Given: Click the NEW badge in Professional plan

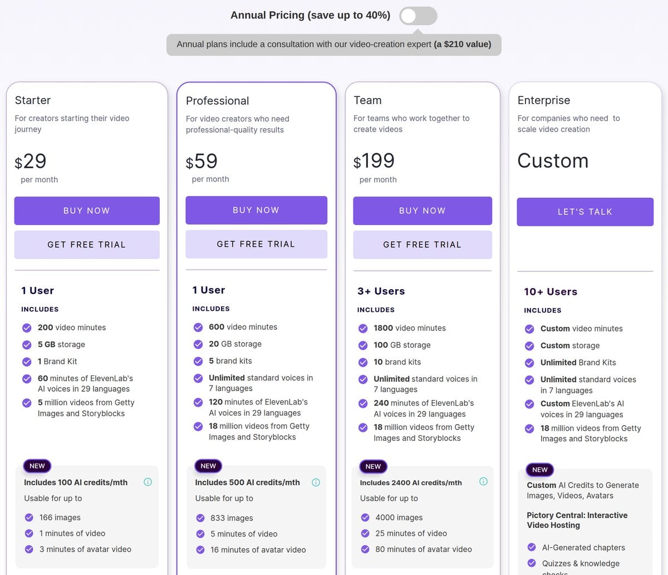Looking at the screenshot, I should 208,466.
